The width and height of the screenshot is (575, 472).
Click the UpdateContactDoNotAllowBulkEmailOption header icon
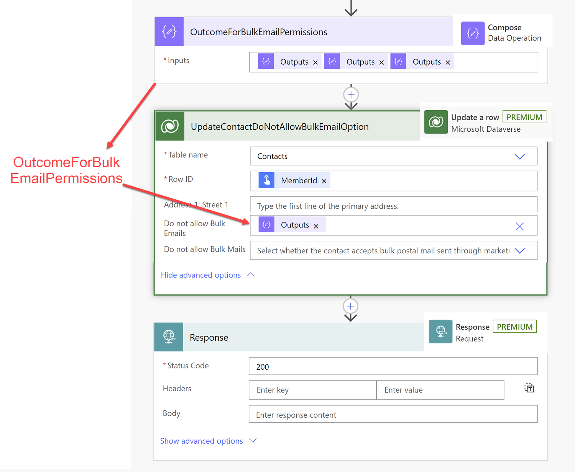pyautogui.click(x=170, y=126)
